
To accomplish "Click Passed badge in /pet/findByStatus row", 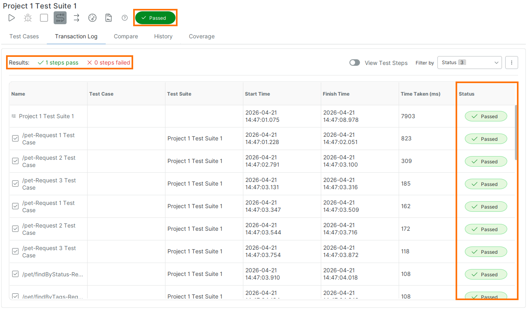I will 486,274.
